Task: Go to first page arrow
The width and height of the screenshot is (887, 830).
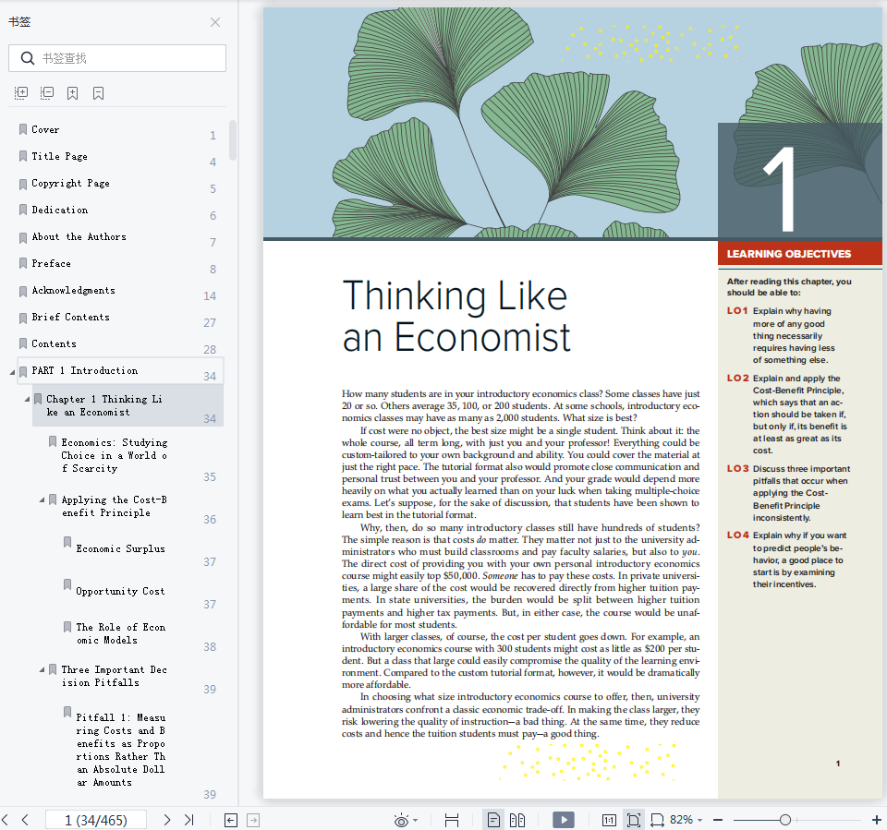Action: tap(6, 820)
